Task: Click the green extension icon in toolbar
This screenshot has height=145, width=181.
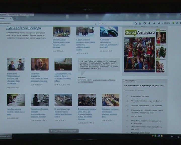Action: coord(173,23)
